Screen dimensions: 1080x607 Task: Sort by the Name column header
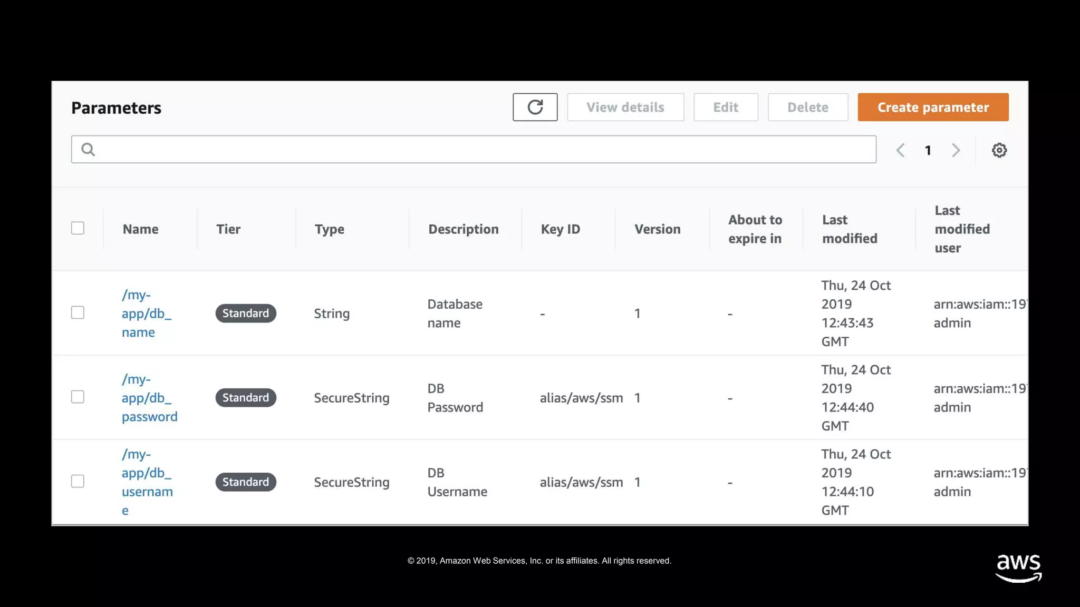(140, 229)
